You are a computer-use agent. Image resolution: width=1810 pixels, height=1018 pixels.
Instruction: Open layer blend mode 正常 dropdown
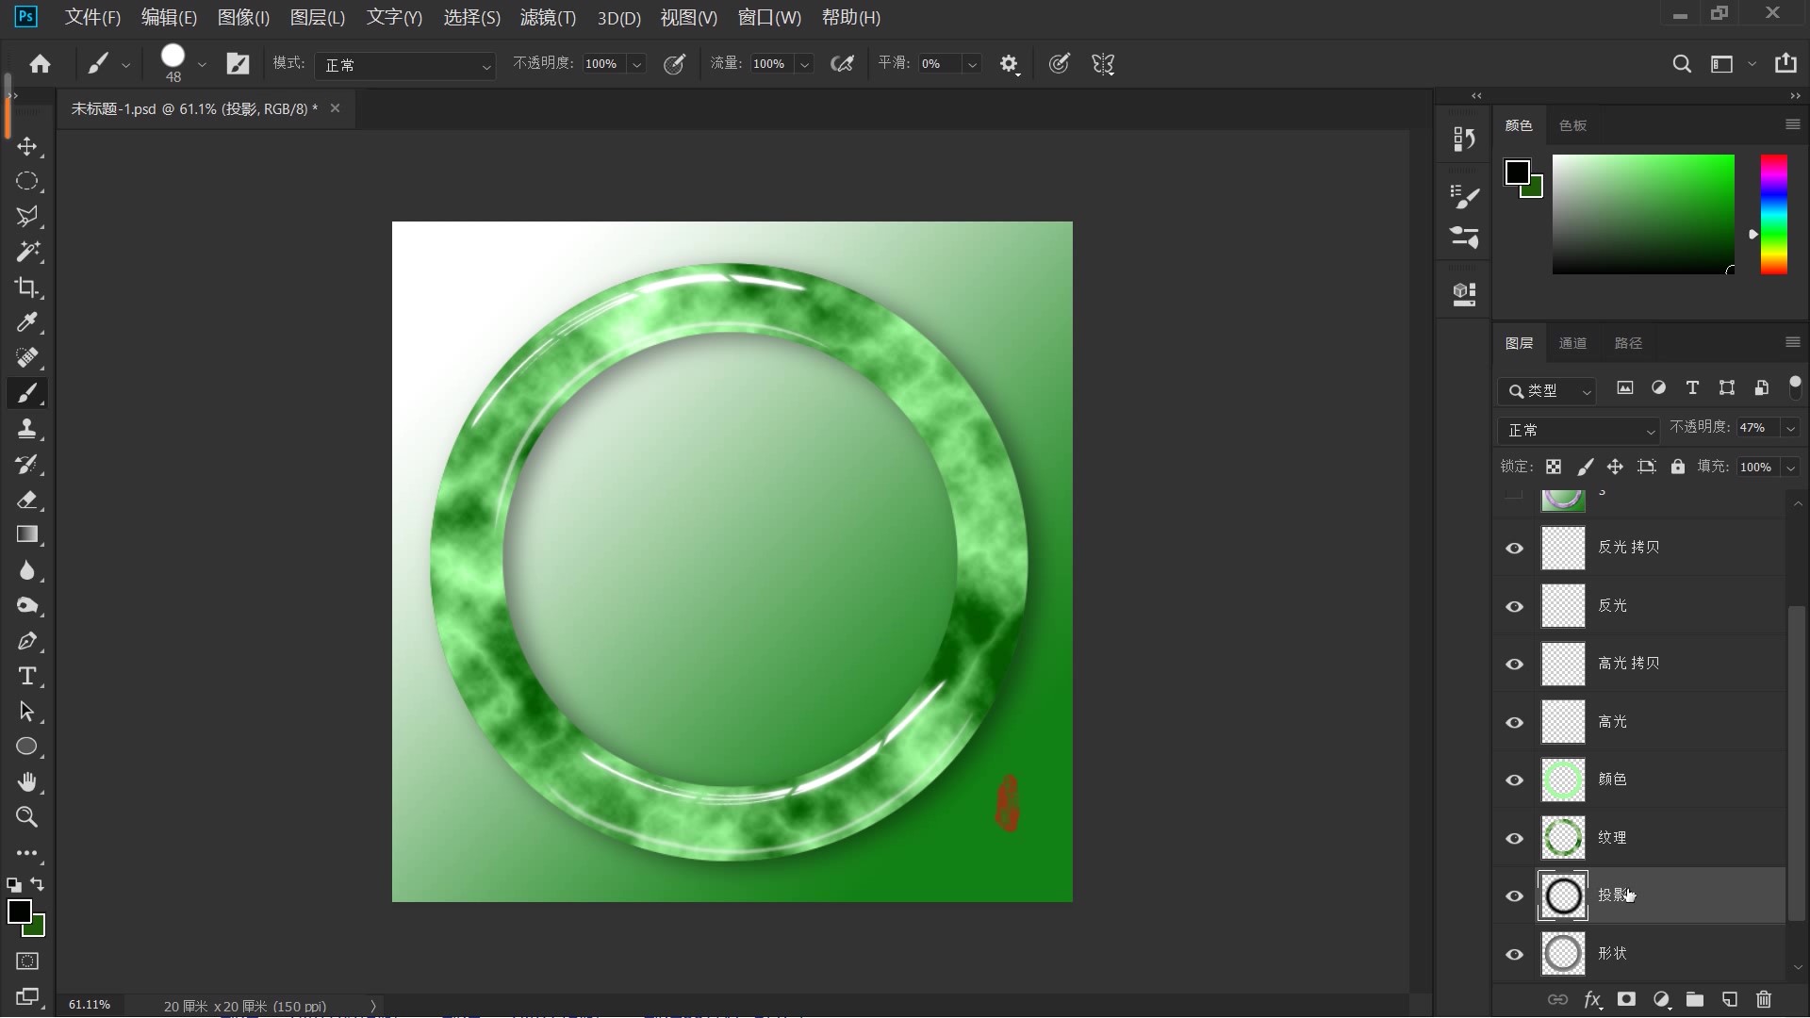(x=1578, y=430)
